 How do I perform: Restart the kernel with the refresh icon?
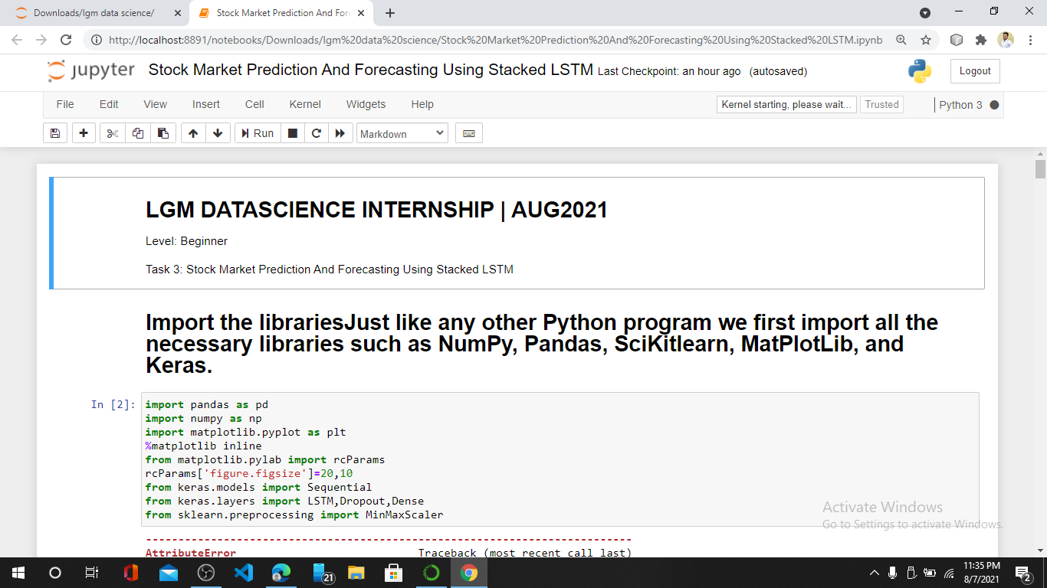click(316, 132)
